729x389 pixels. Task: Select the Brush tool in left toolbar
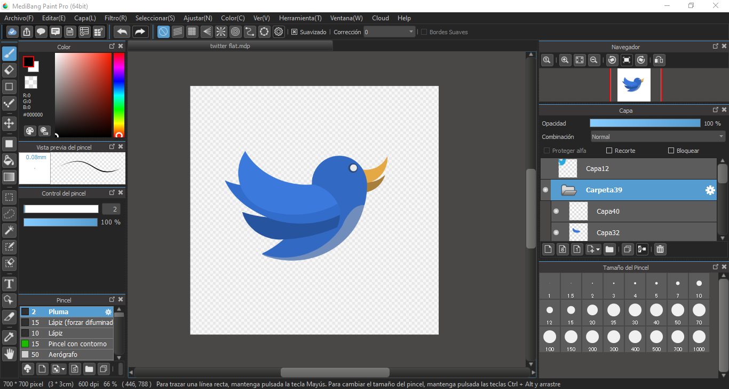[9, 54]
